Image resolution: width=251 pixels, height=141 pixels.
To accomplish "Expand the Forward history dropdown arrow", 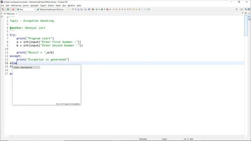I will [145, 9].
